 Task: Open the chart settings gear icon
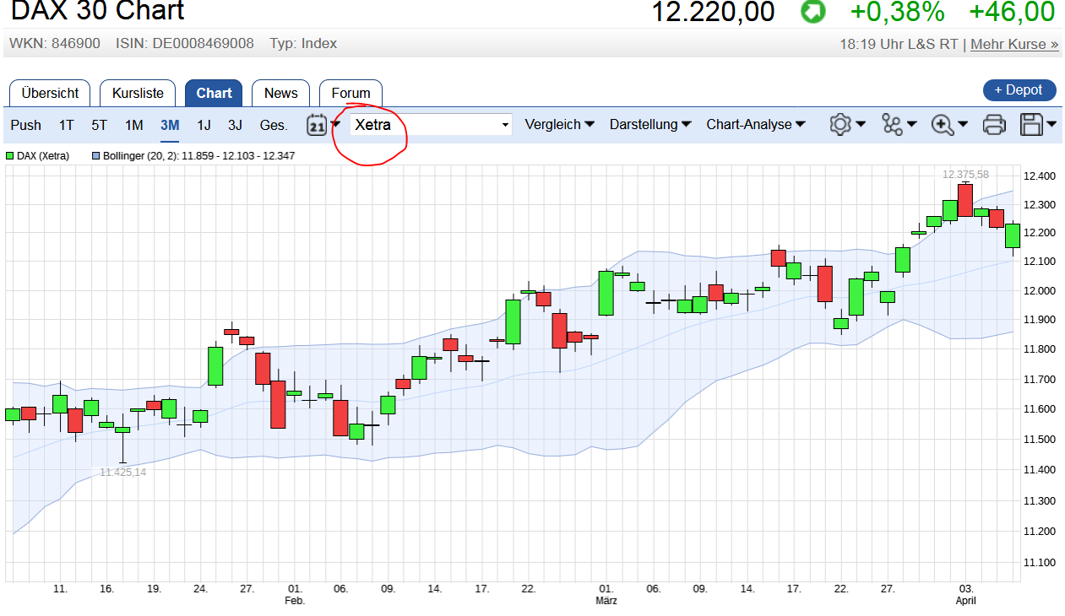tap(840, 124)
